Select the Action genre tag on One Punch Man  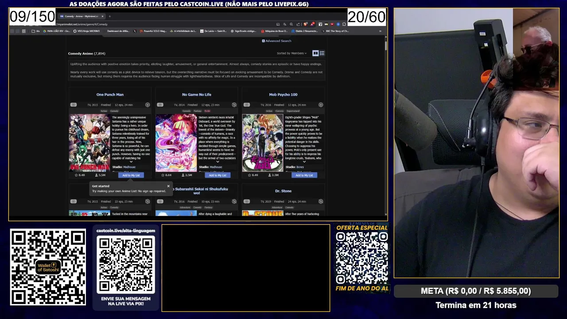[104, 111]
